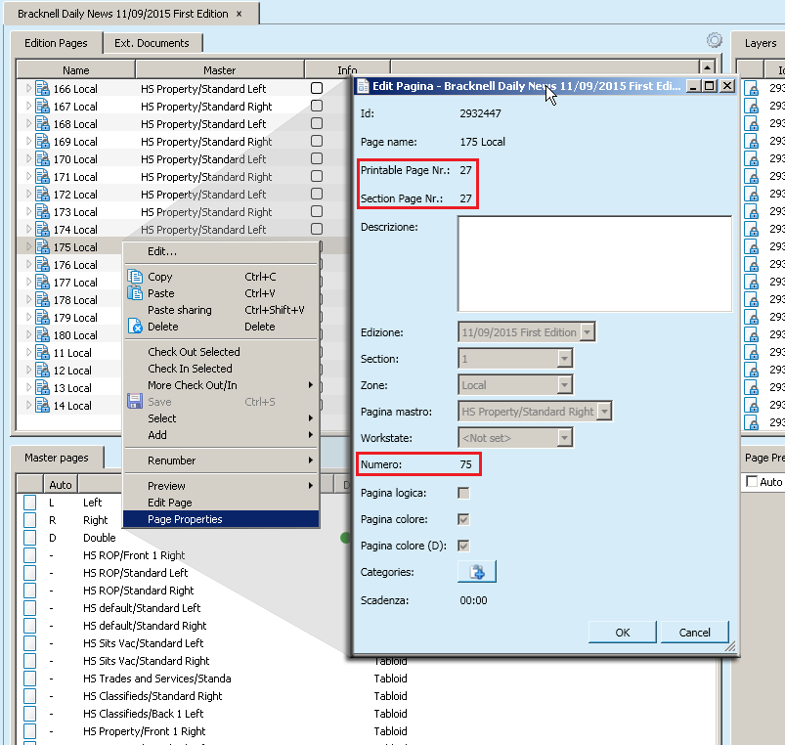Open the Pagina mastro dropdown
The image size is (785, 745).
pyautogui.click(x=605, y=412)
